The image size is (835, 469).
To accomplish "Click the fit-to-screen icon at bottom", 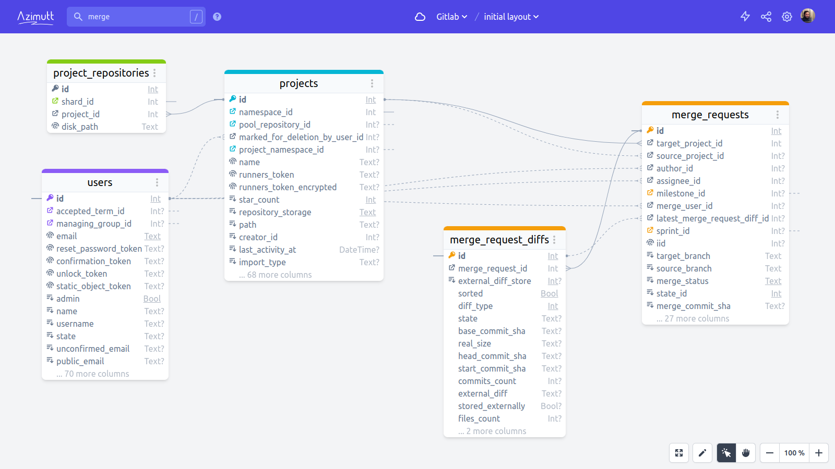I will tap(679, 453).
